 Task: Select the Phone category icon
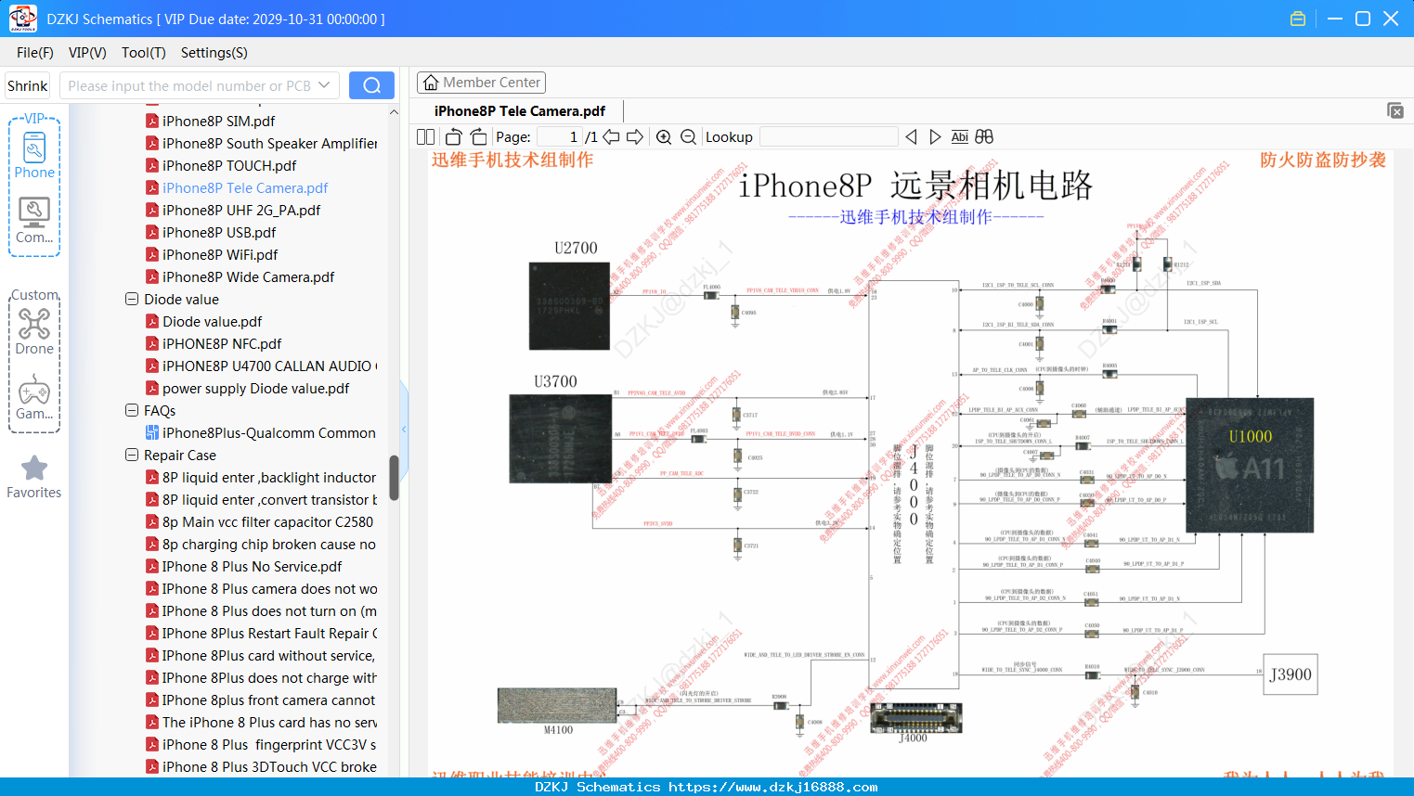point(34,155)
